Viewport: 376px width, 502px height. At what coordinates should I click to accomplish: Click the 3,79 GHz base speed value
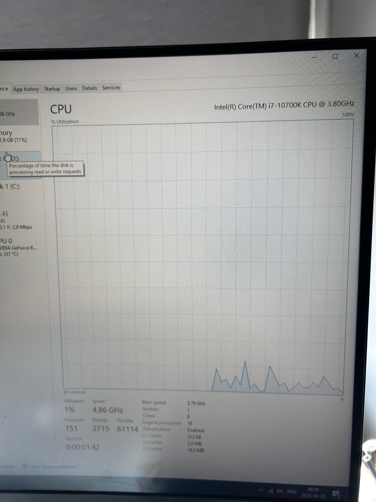(x=196, y=403)
